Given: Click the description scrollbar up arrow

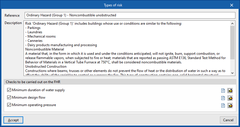Looking at the screenshot, I should coord(232,24).
